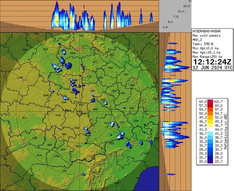Click the NRP station label

coord(50,145)
